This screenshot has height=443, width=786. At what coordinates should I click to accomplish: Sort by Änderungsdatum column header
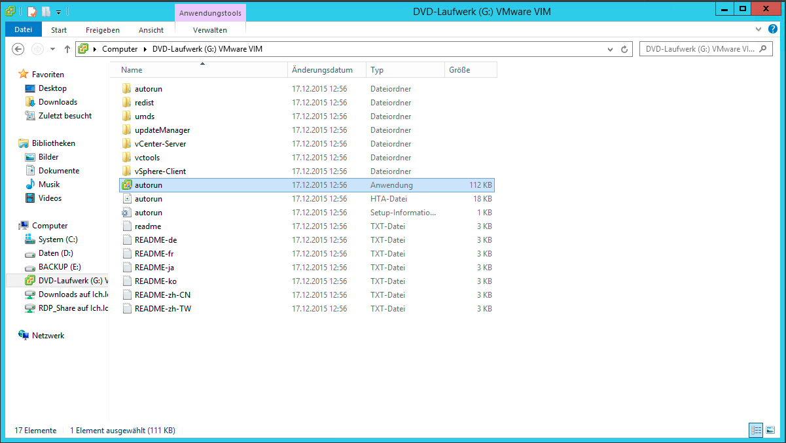327,70
